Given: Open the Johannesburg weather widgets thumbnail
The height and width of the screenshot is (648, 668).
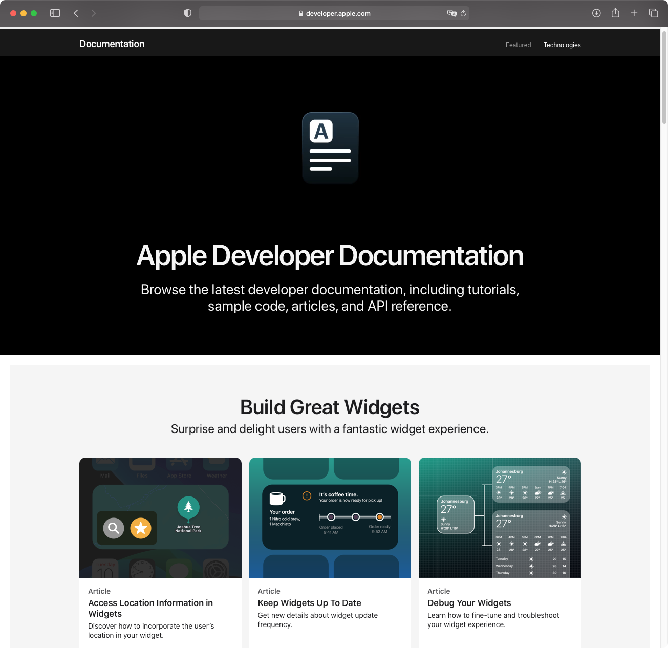Looking at the screenshot, I should (500, 517).
